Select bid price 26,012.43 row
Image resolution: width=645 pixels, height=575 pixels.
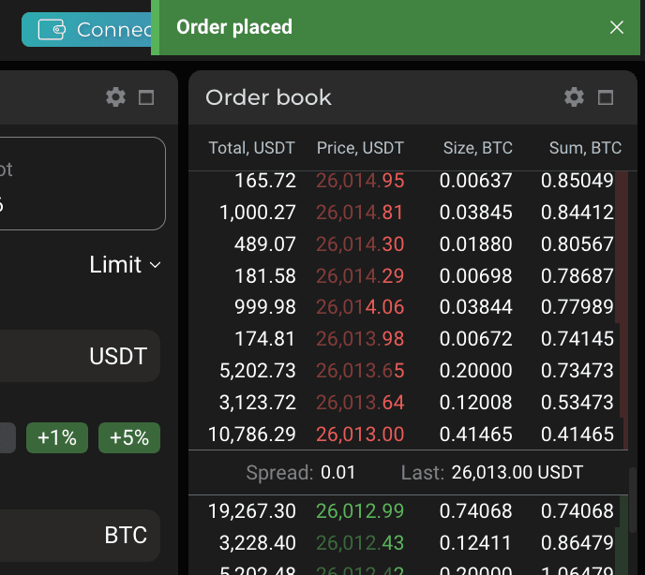click(408, 542)
